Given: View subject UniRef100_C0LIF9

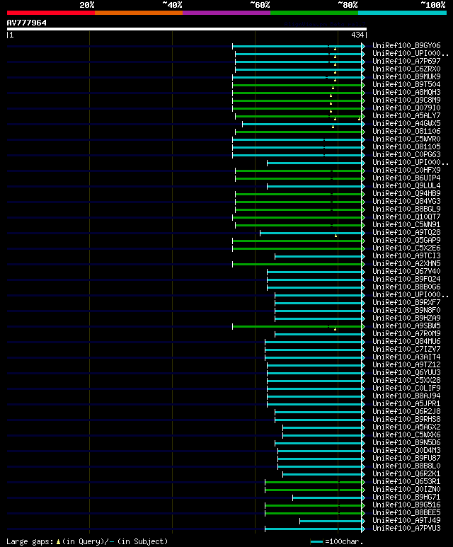Looking at the screenshot, I should tap(406, 388).
